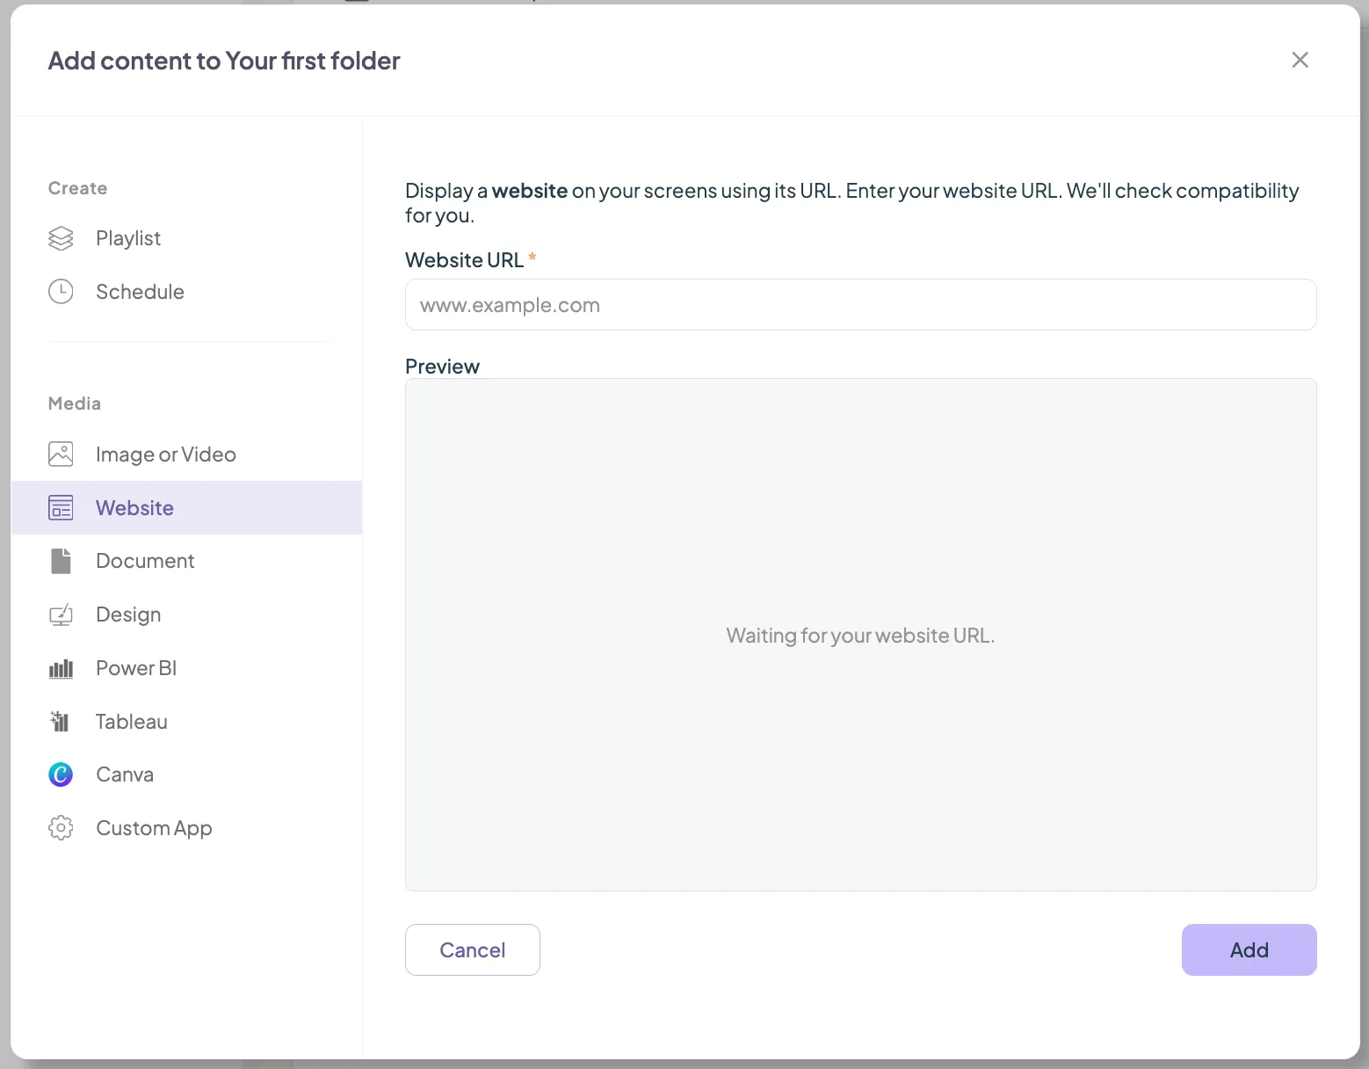
Task: Click the Cancel button
Action: point(472,949)
